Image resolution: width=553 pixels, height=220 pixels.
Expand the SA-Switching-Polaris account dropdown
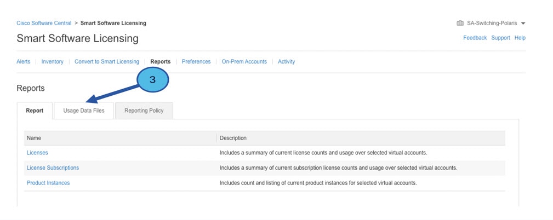click(523, 24)
